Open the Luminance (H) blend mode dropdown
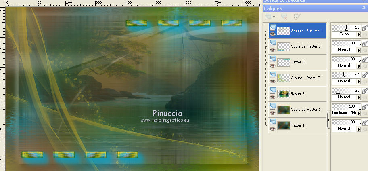368x171 pixels. [x=359, y=113]
